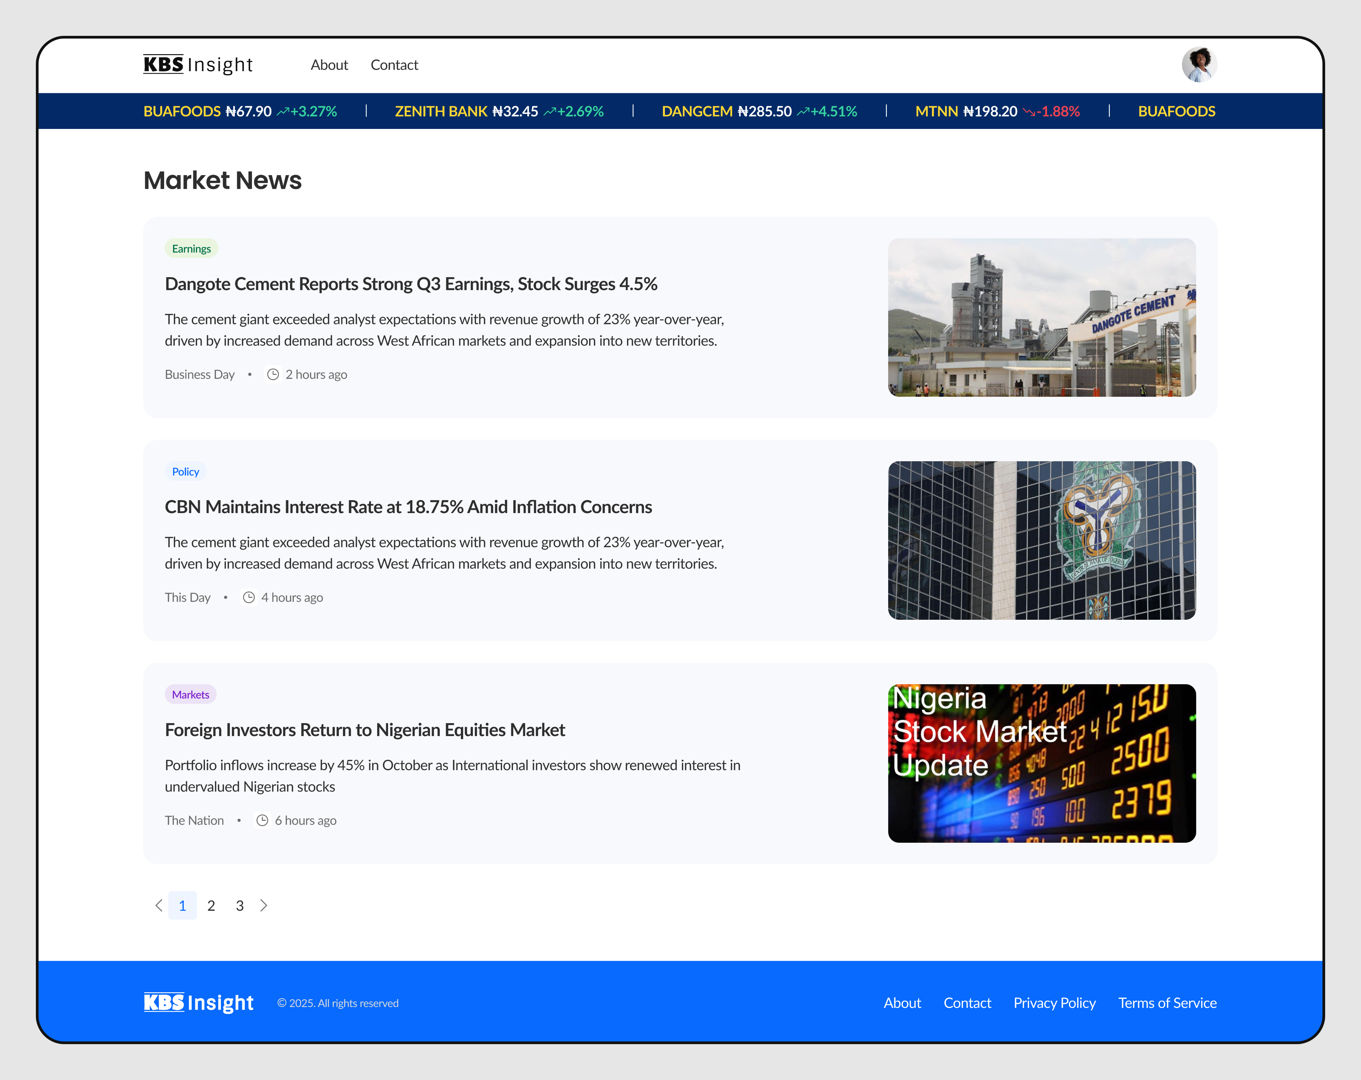Screen dimensions: 1361x1080
Task: Click the next page chevron in pagination
Action: click(x=264, y=905)
